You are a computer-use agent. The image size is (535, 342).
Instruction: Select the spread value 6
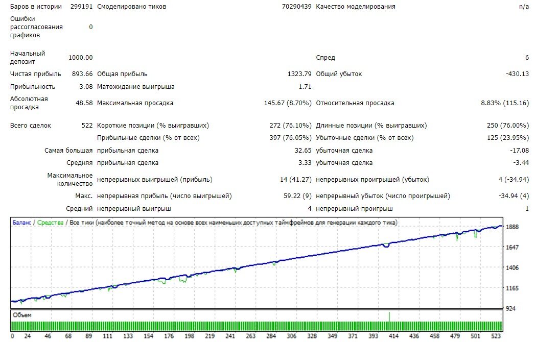(x=527, y=58)
